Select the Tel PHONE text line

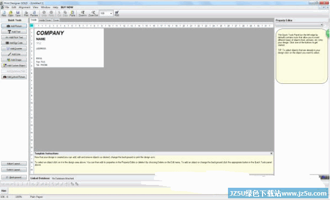[42, 65]
